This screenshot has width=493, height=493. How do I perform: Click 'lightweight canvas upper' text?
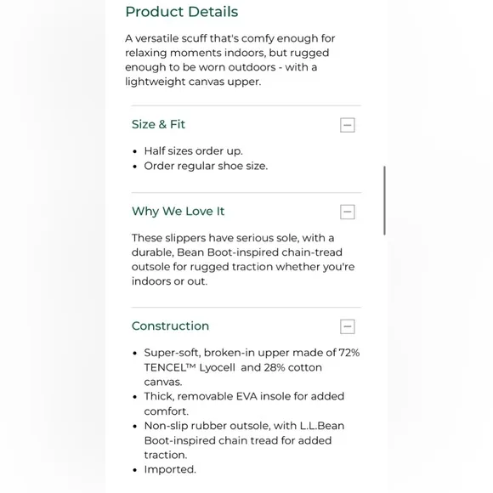coord(193,82)
